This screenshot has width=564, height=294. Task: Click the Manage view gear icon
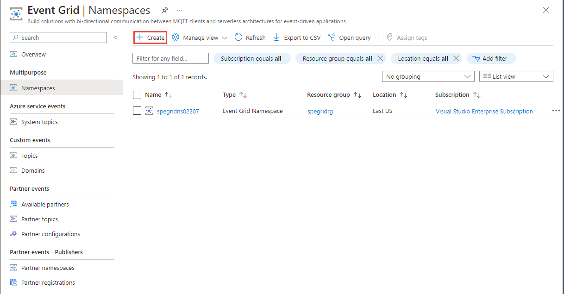(x=175, y=38)
